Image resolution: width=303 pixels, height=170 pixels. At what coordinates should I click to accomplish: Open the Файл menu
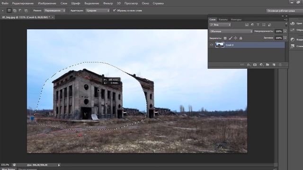pyautogui.click(x=5, y=3)
